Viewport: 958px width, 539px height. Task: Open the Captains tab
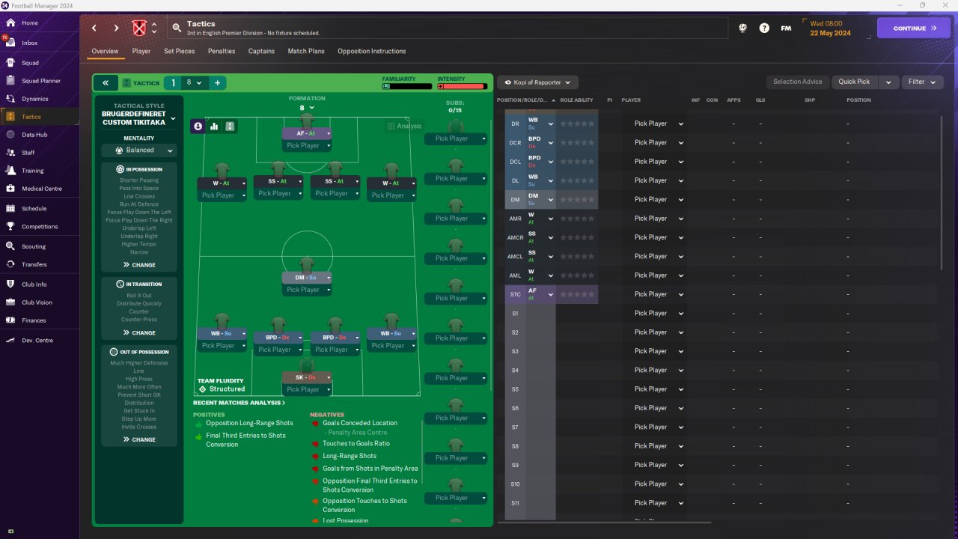point(261,51)
